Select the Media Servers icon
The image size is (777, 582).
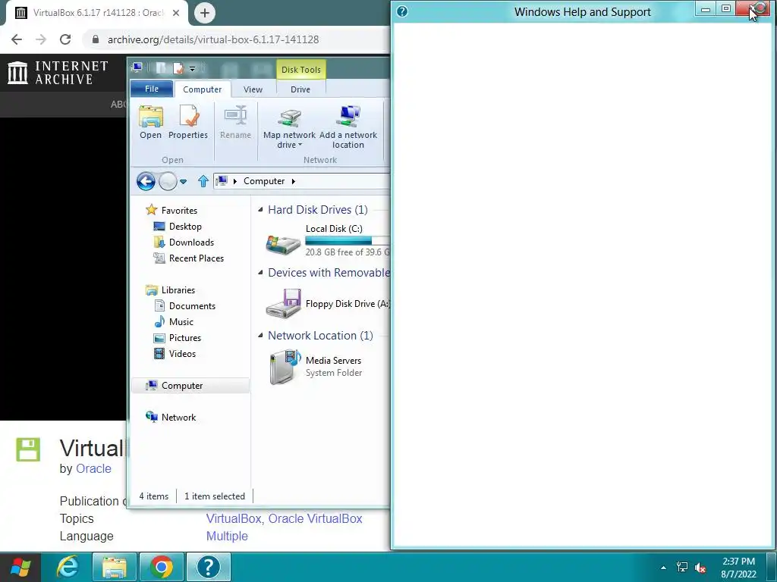point(285,366)
